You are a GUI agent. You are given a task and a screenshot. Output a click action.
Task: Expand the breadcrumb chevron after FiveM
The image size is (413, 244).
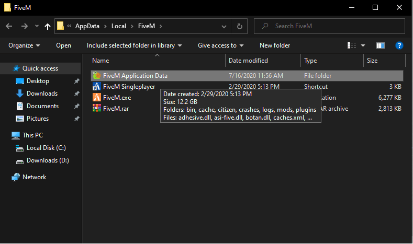click(x=161, y=26)
